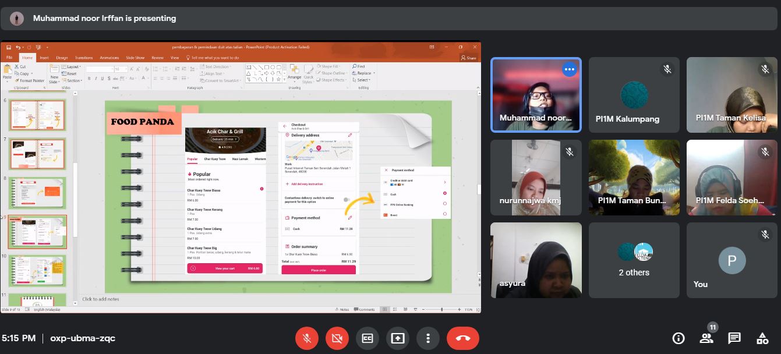Select the PI1M Kalumpang participant tile

(634, 95)
